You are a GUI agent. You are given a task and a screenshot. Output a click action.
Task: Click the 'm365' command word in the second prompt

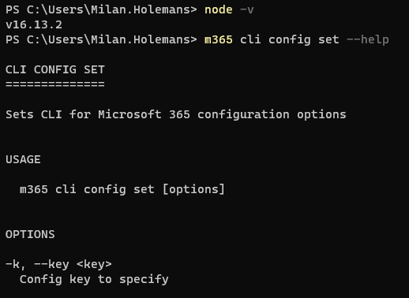[x=219, y=39]
